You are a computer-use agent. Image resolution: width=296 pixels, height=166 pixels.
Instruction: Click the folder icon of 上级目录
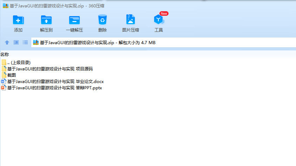point(4,62)
